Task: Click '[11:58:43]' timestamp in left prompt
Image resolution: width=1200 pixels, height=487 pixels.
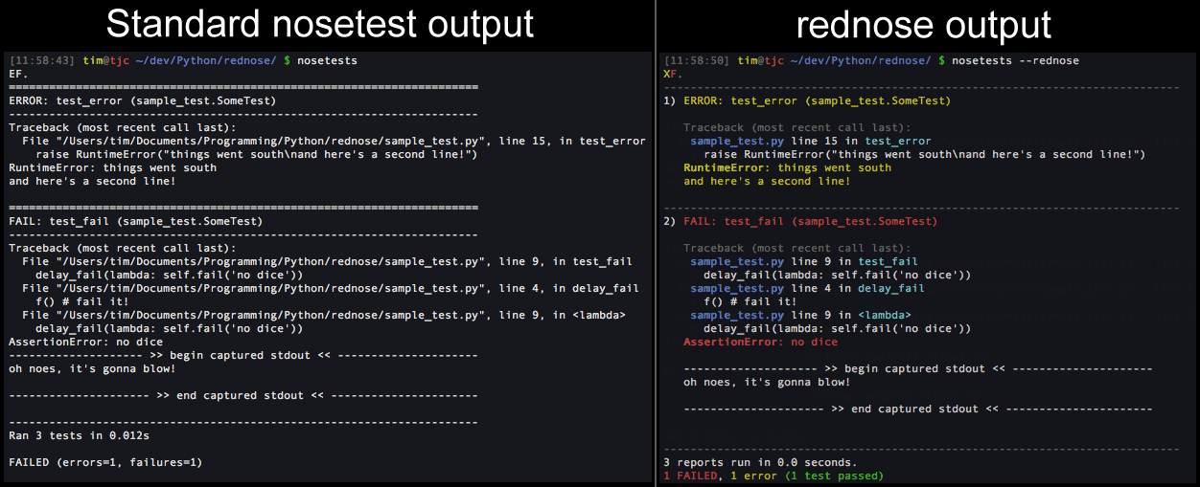Action: tap(41, 60)
